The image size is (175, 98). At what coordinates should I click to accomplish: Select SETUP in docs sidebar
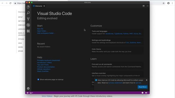coord(20,17)
